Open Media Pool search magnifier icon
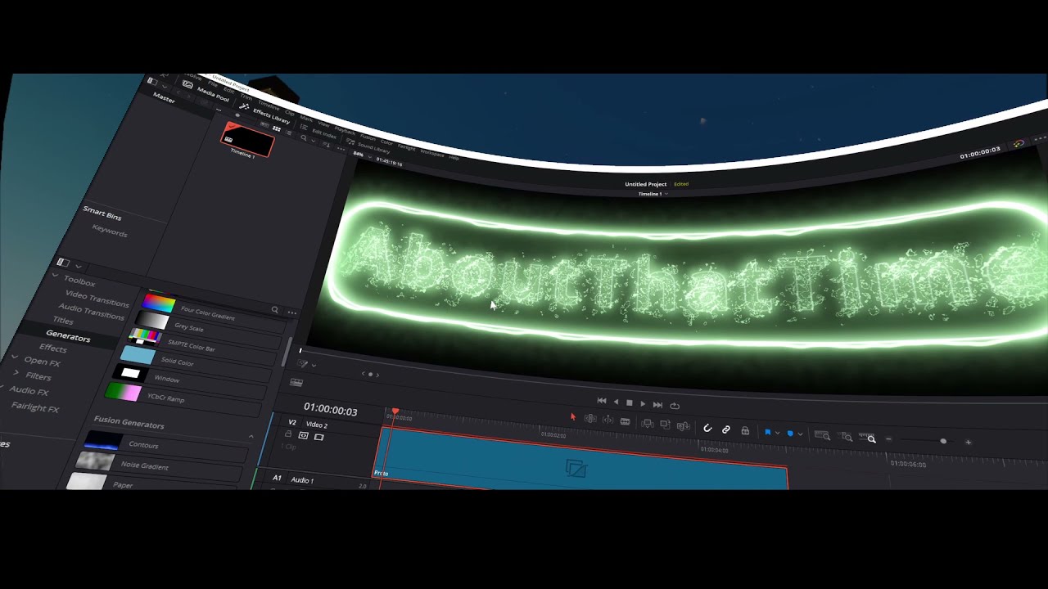 pos(304,137)
